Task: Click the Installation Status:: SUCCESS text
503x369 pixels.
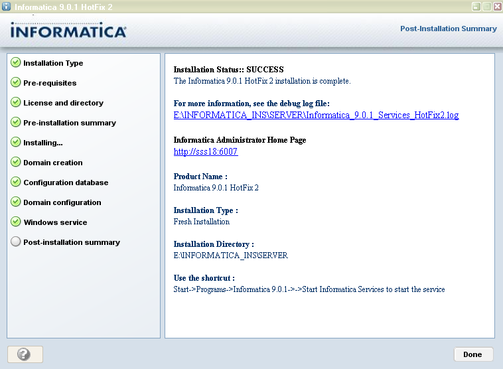Action: point(228,70)
